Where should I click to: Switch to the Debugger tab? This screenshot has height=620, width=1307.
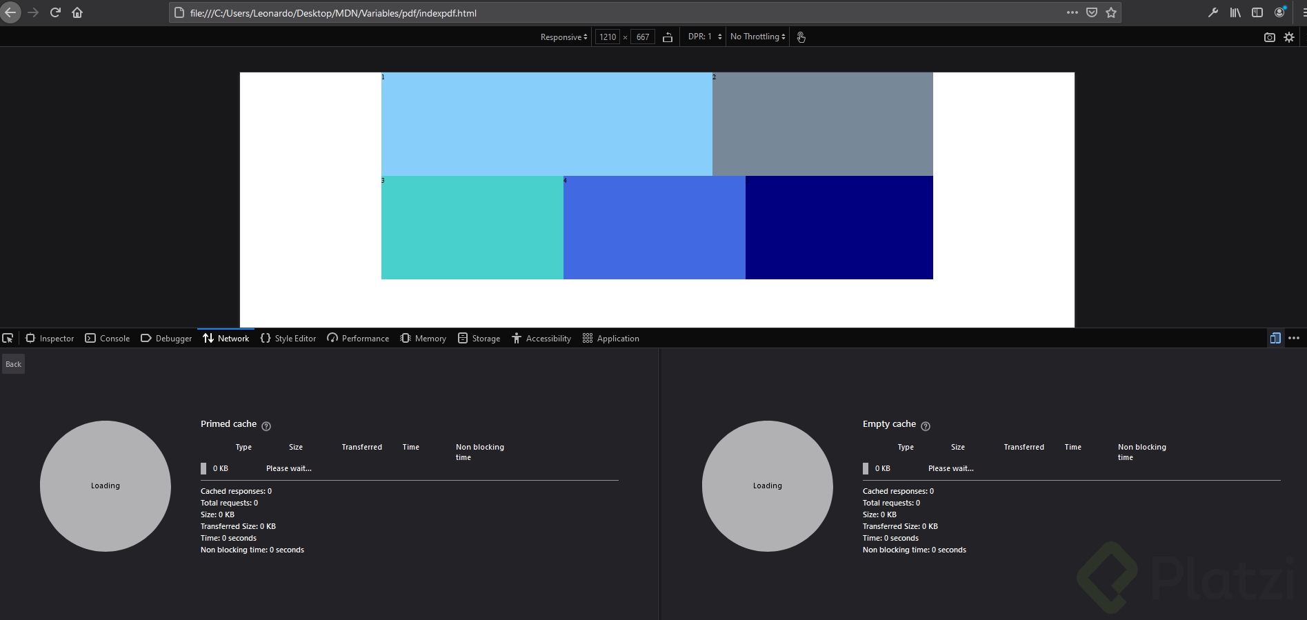click(166, 338)
